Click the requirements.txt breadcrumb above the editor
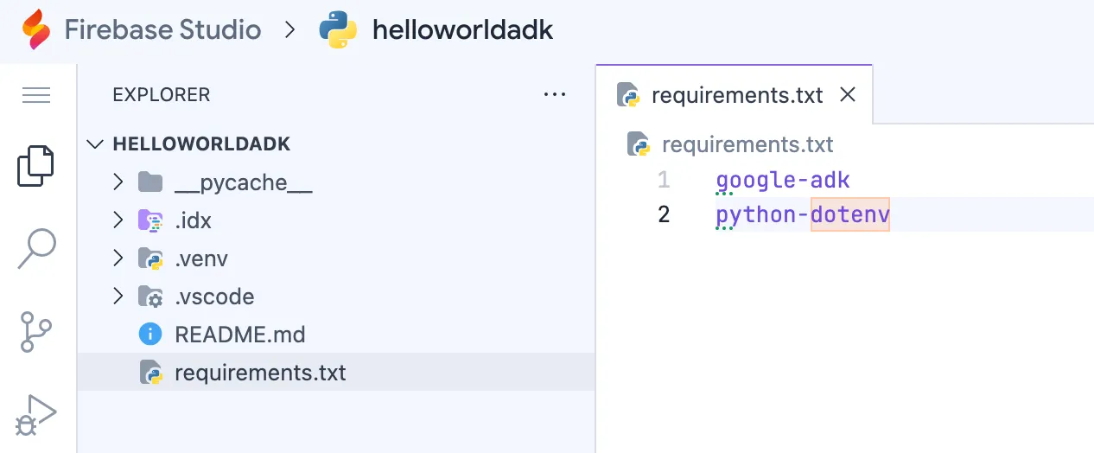Viewport: 1094px width, 453px height. point(747,144)
